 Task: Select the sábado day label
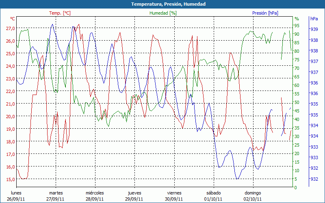(x=213, y=193)
